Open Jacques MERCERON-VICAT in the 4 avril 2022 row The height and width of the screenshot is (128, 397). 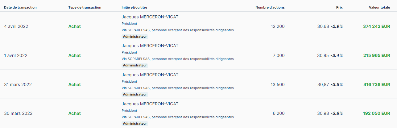click(x=150, y=17)
